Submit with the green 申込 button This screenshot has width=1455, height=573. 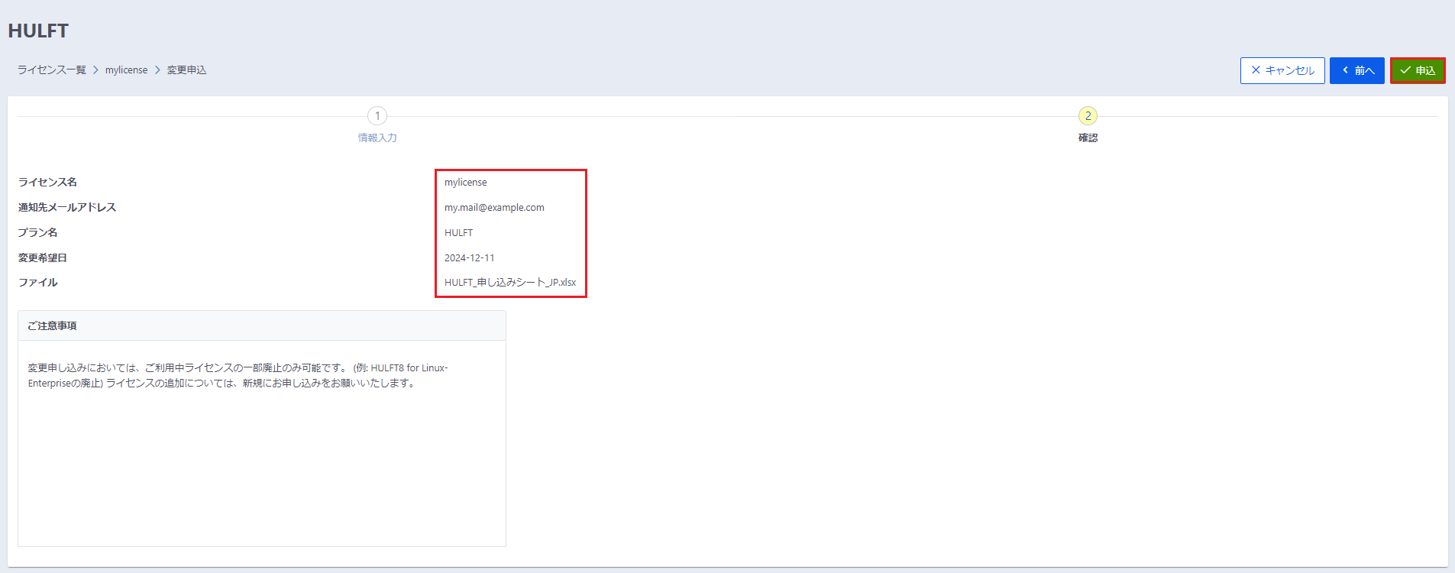pos(1418,70)
